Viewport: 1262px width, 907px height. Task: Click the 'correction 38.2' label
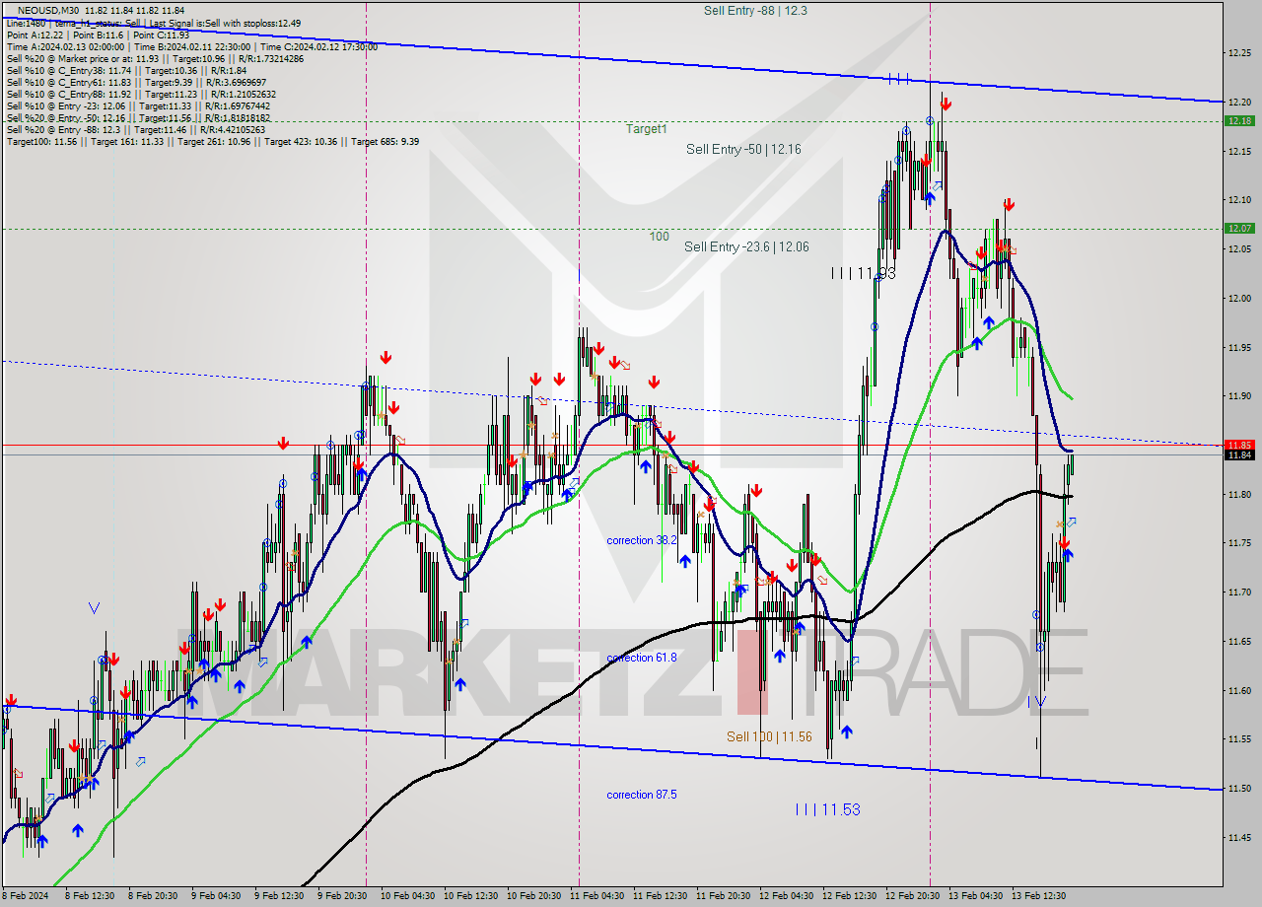click(x=641, y=540)
